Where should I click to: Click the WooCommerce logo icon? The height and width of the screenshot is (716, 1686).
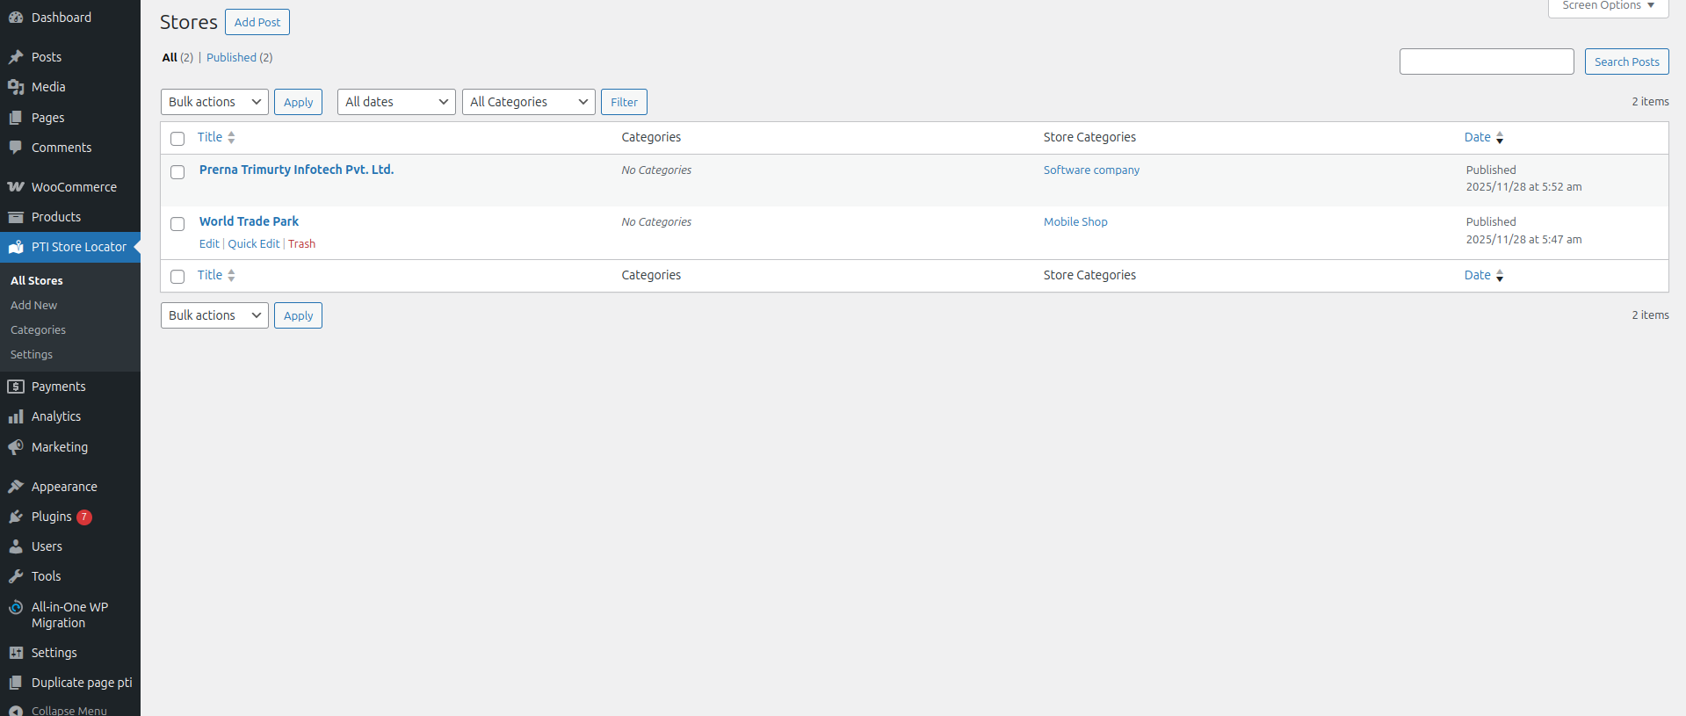16,187
